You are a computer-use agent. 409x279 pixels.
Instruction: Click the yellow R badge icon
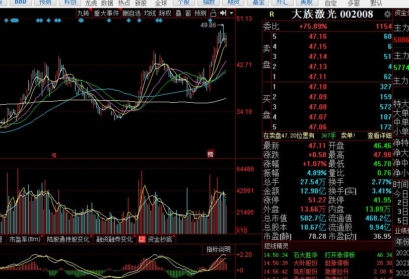tap(271, 14)
